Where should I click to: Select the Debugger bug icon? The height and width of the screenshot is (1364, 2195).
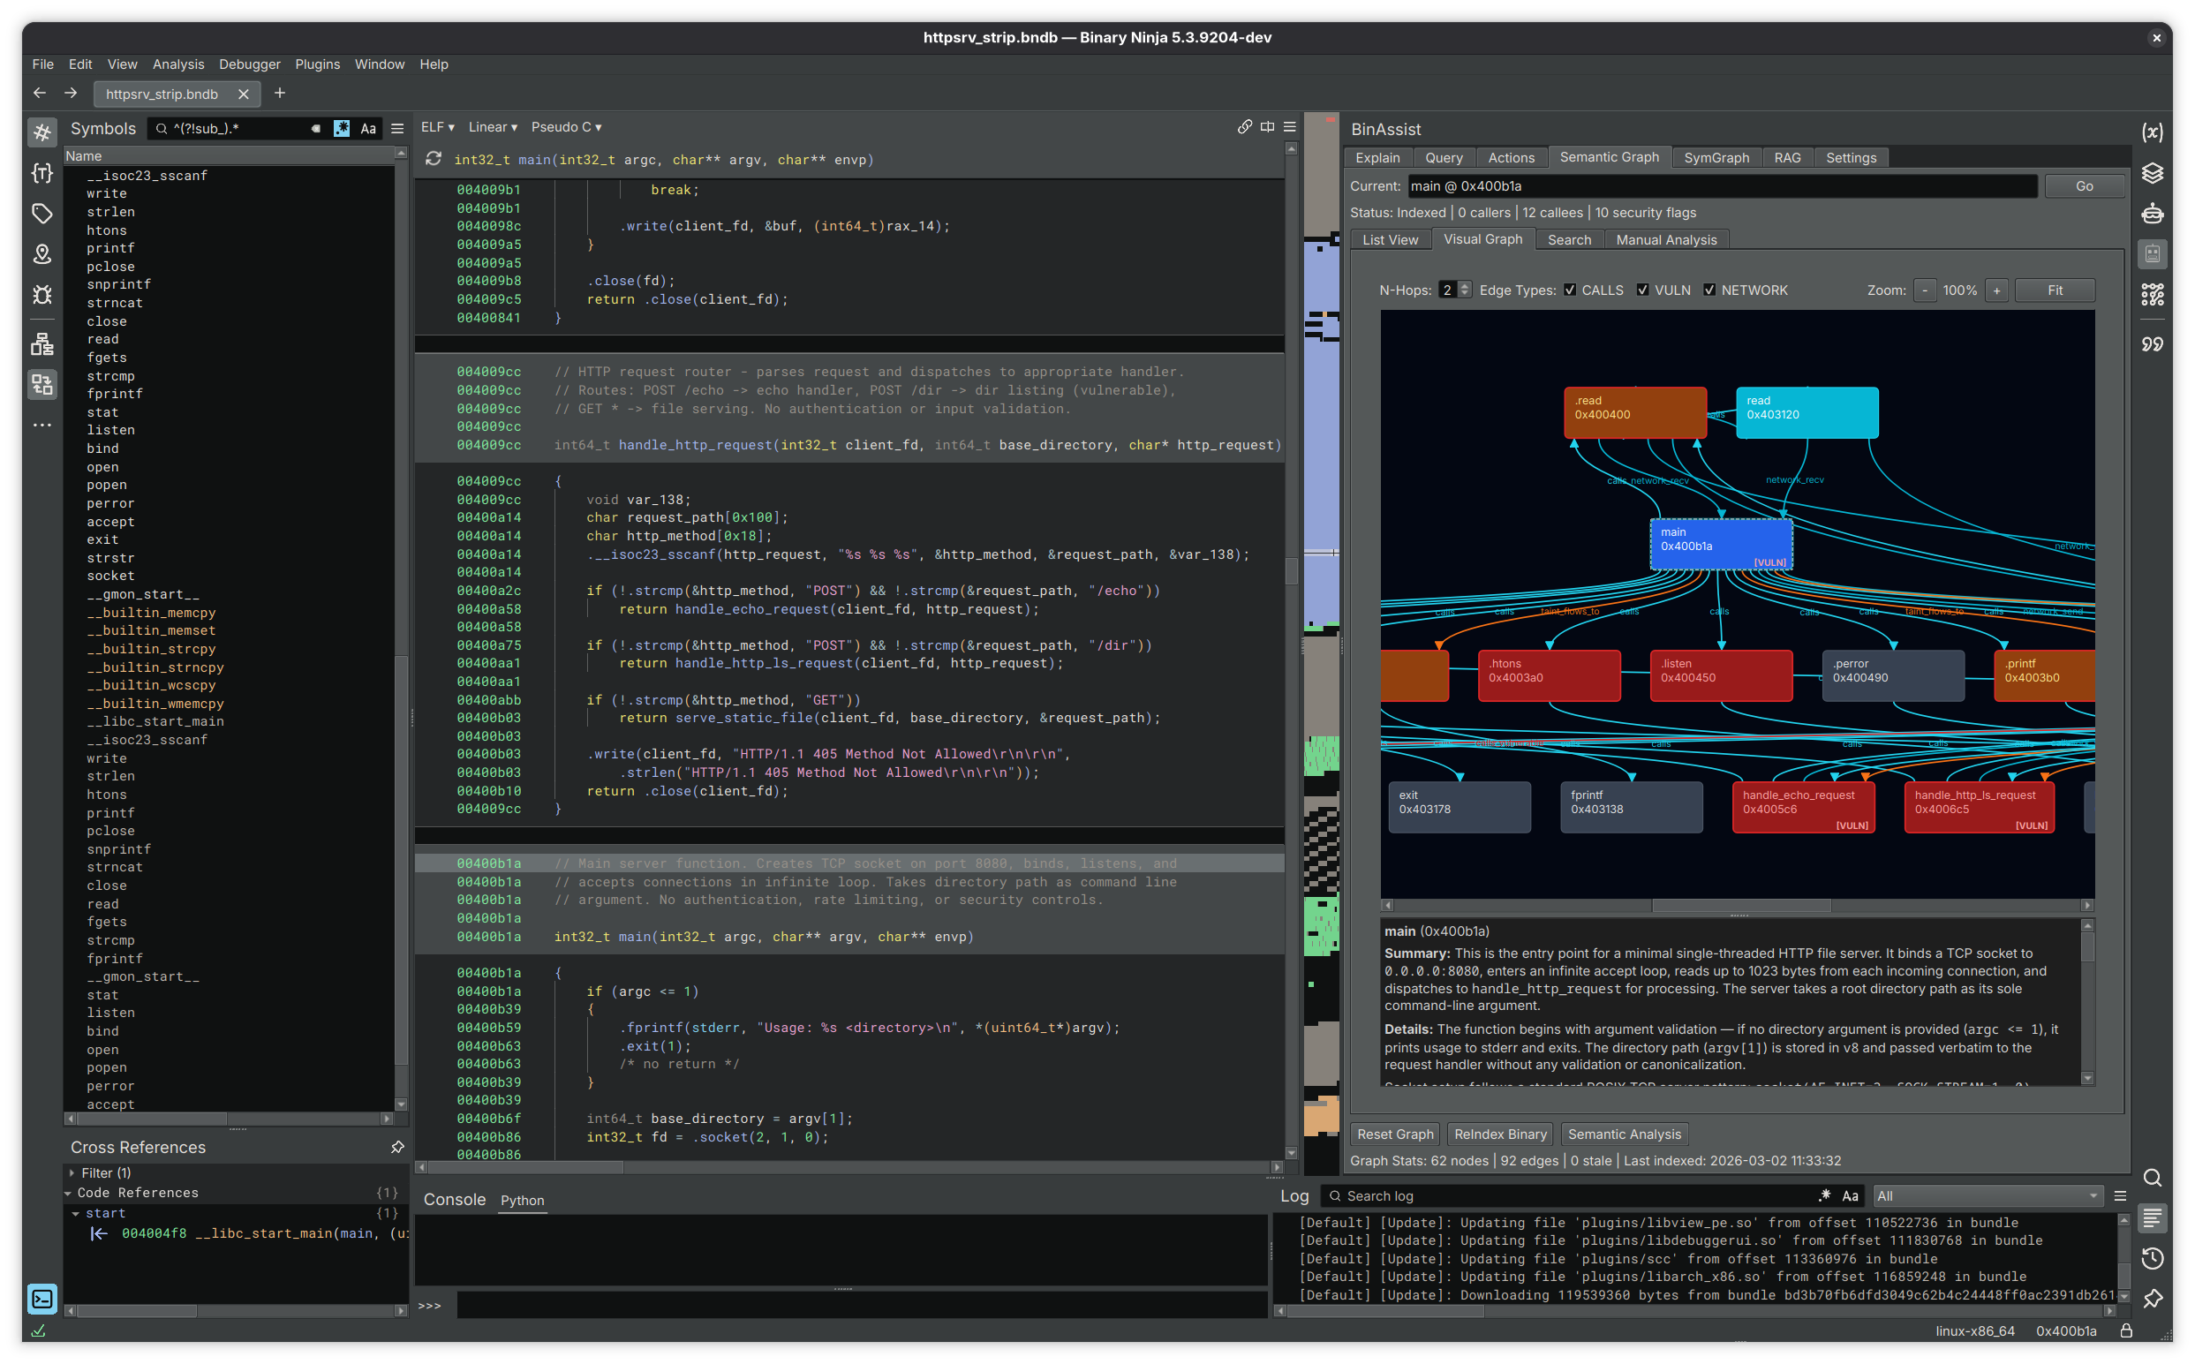(x=41, y=295)
